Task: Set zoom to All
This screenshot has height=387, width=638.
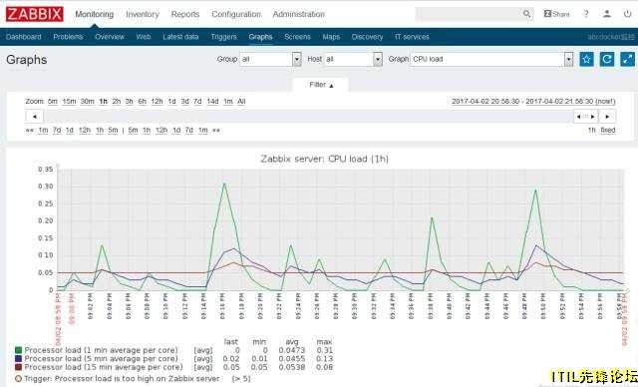Action: point(241,102)
